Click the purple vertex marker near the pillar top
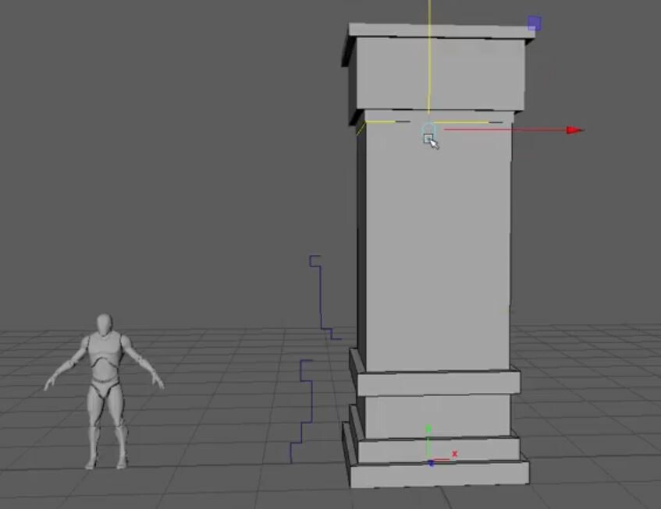The image size is (661, 509). 534,23
